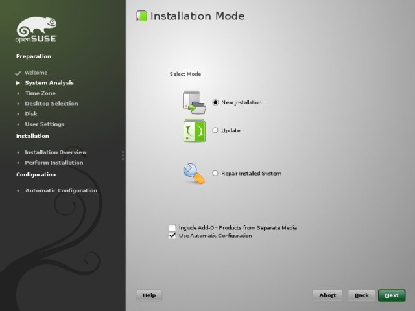Image resolution: width=415 pixels, height=311 pixels.
Task: Click the Installation section heading
Action: click(32, 136)
